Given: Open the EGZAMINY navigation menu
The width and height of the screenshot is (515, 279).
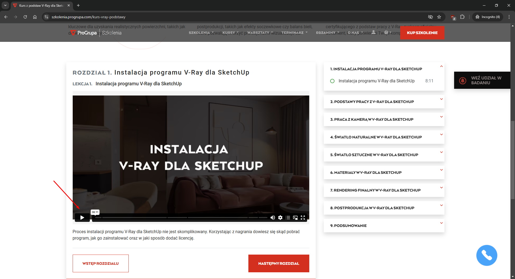Looking at the screenshot, I should pyautogui.click(x=328, y=33).
